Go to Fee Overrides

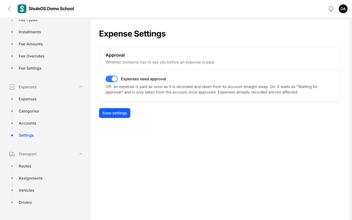tap(32, 56)
